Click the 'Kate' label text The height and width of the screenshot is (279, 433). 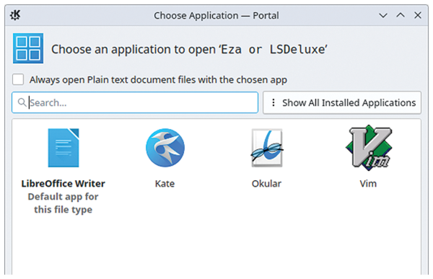click(165, 184)
